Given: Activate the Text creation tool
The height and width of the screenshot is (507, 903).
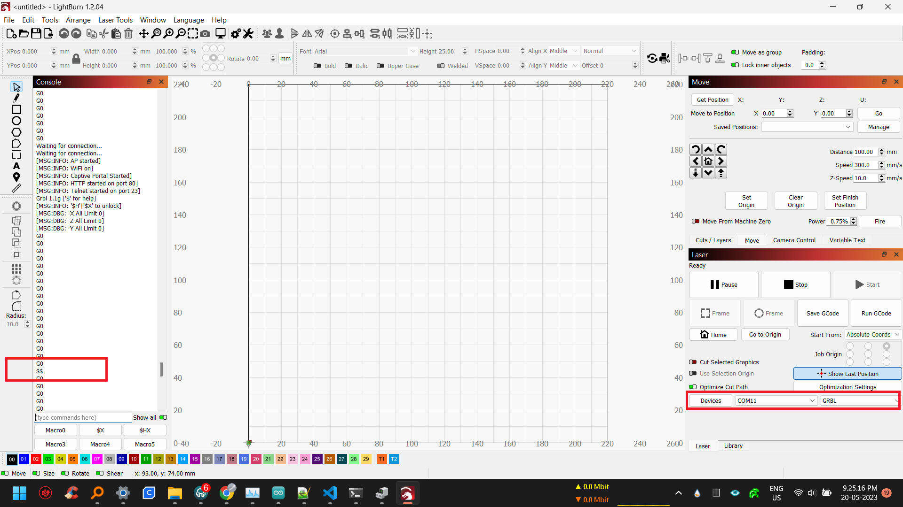Looking at the screenshot, I should coord(16,166).
